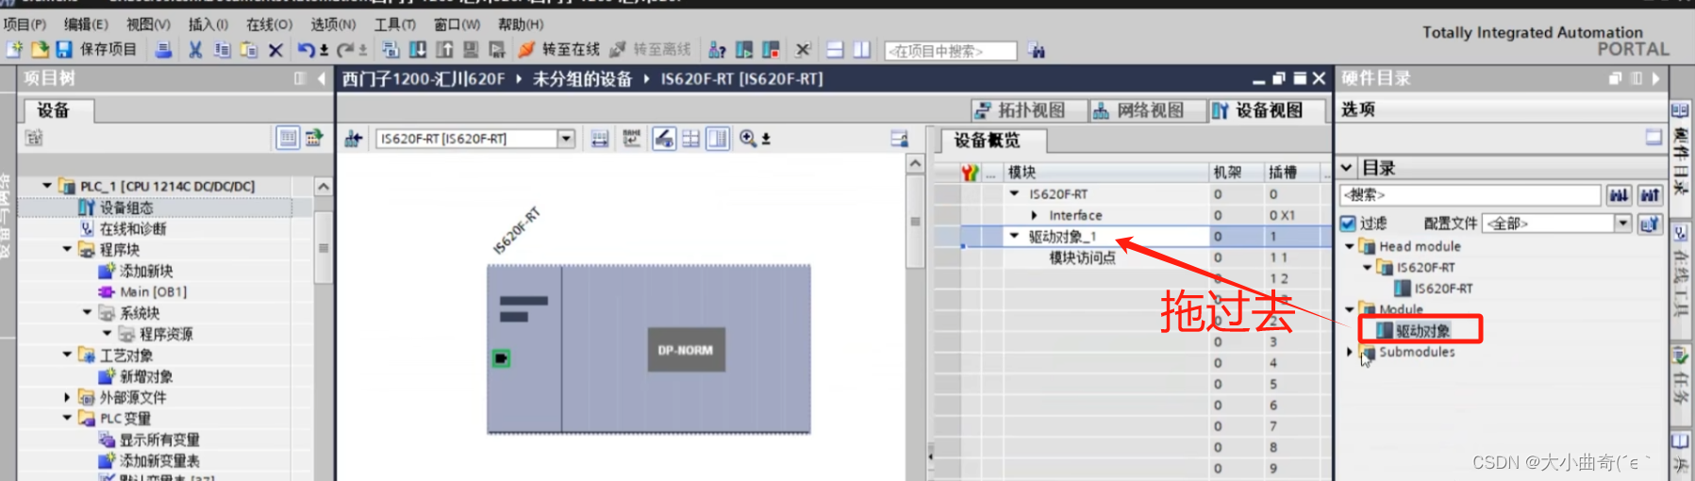This screenshot has height=481, width=1695.
Task: Click the search upward icon in catalog
Action: point(1650,195)
